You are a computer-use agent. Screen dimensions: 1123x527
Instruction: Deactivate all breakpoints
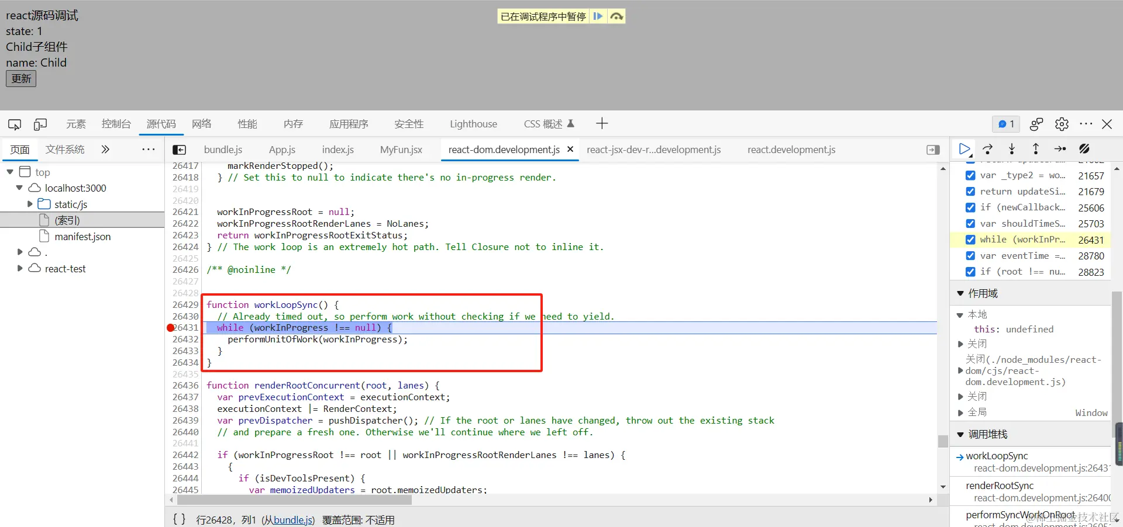click(x=1084, y=149)
